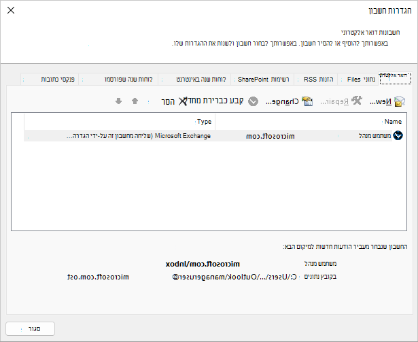Click the Repair tools icon
The width and height of the screenshot is (418, 342).
point(356,101)
